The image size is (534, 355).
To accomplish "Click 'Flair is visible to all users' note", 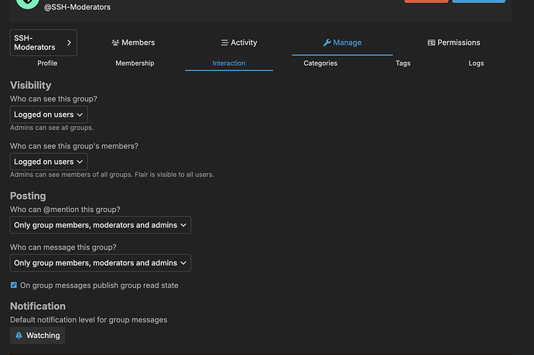I will [174, 175].
